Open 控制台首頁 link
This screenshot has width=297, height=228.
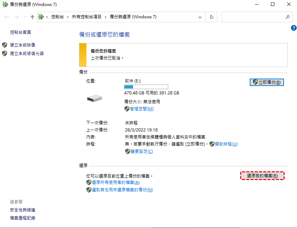pyautogui.click(x=20, y=32)
